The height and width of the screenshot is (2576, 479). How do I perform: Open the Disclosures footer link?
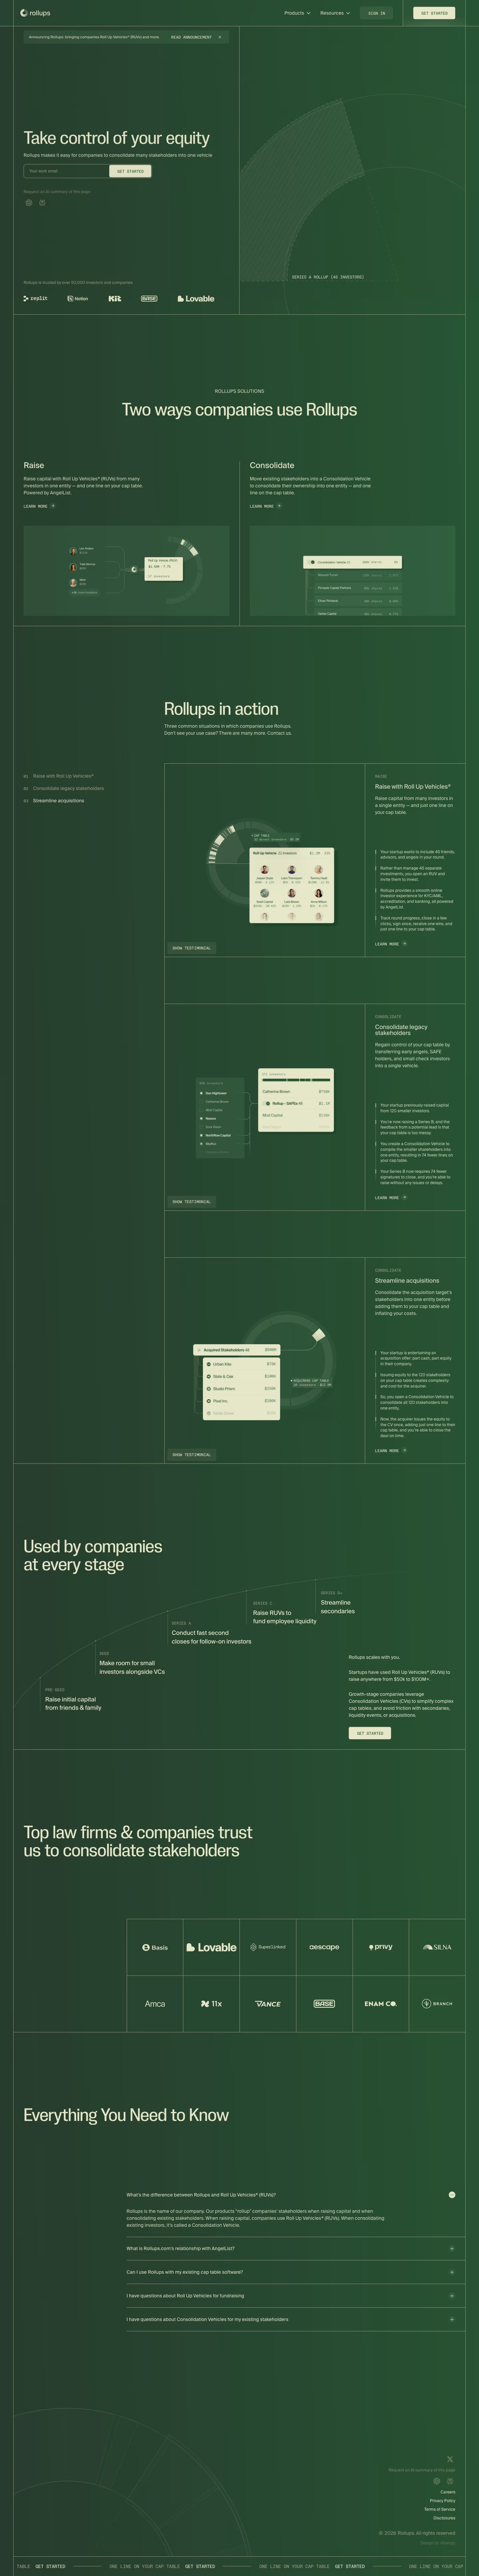coord(444,2518)
